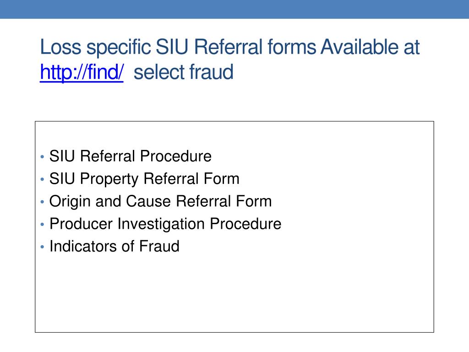Screen dimensions: 469x352
Task: Click the 'Indicators of Fraud' line
Action: (114, 246)
